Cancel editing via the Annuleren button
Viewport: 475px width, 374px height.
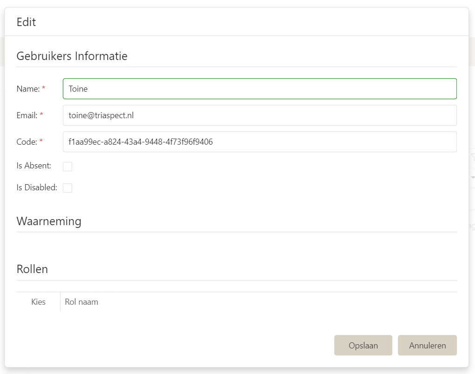click(427, 346)
